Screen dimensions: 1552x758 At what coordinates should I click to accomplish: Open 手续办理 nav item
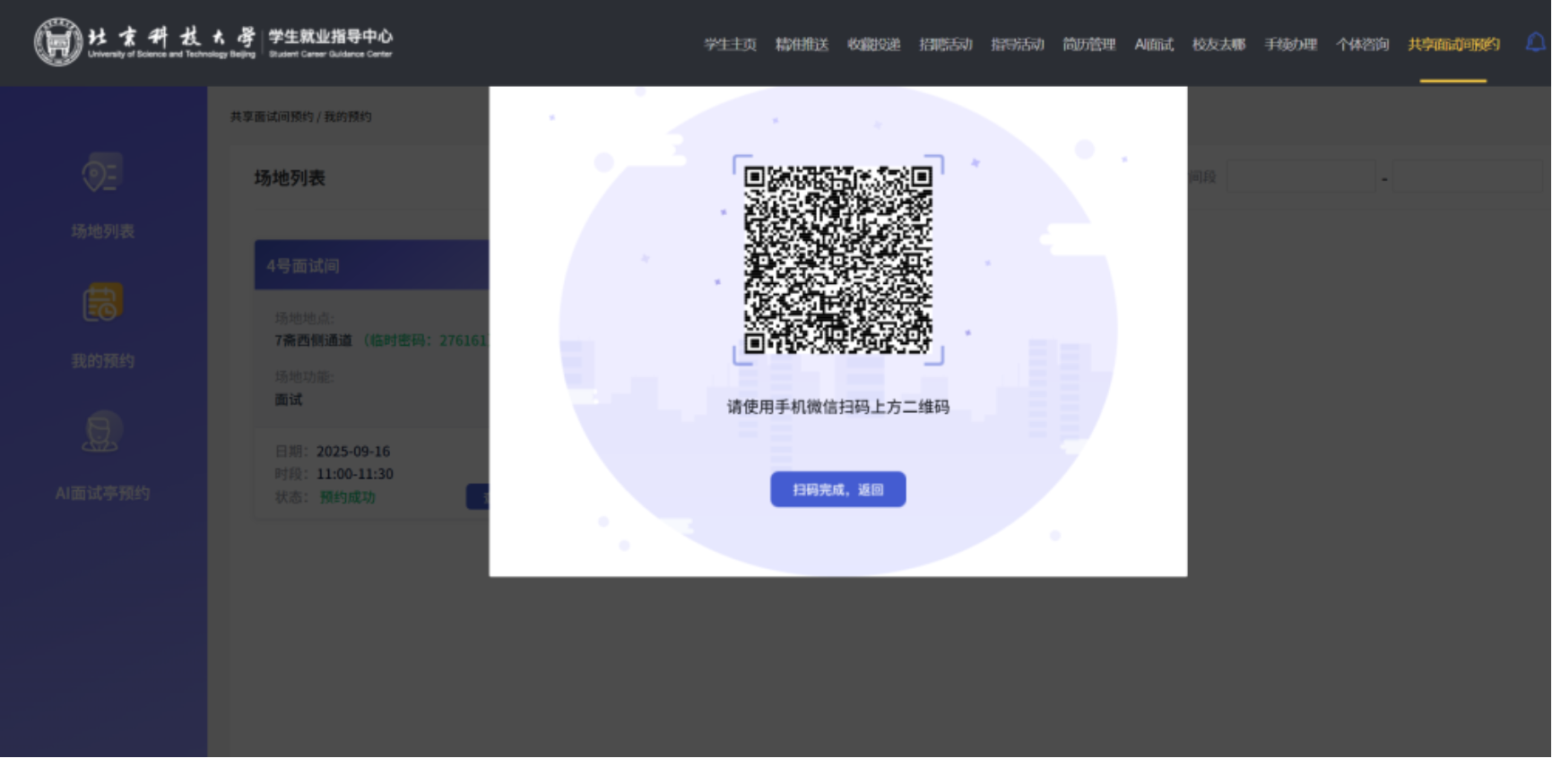tap(1290, 44)
